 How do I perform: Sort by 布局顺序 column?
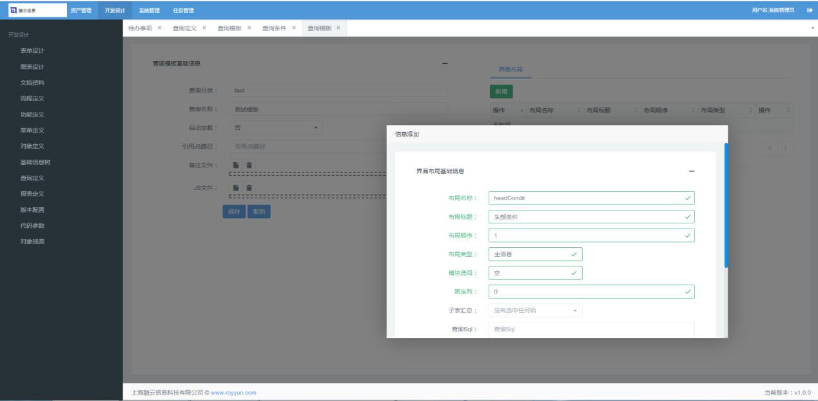click(670, 110)
